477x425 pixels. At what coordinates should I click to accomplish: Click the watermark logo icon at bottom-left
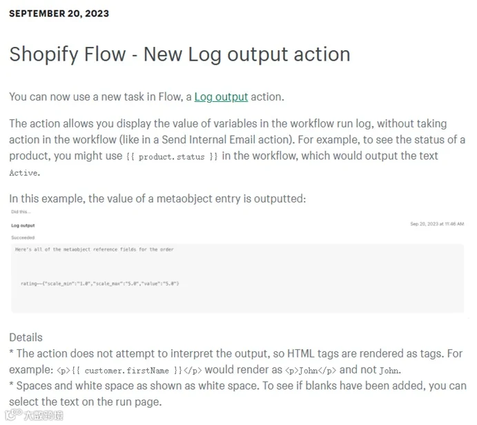coord(14,415)
